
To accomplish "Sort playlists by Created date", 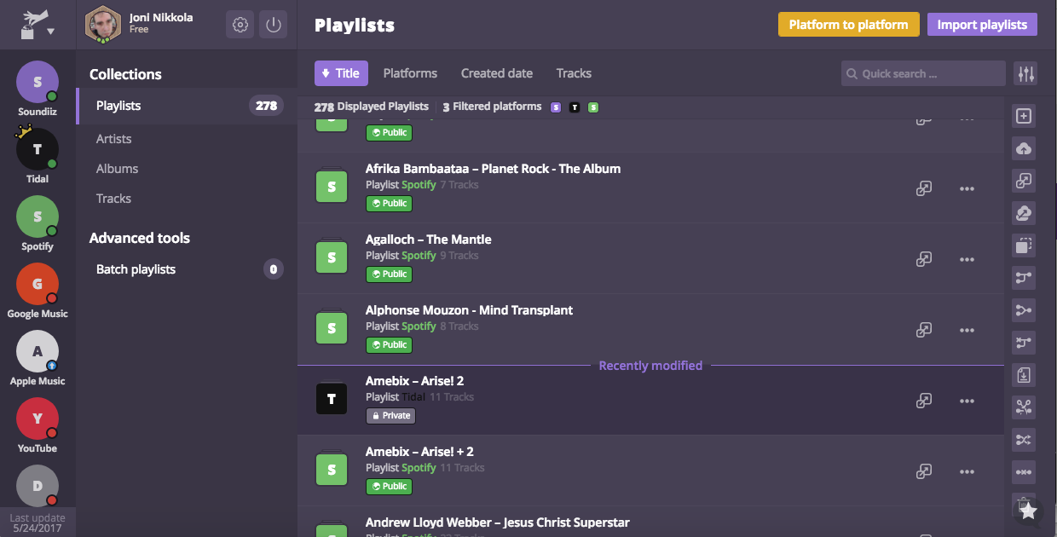I will click(x=497, y=73).
